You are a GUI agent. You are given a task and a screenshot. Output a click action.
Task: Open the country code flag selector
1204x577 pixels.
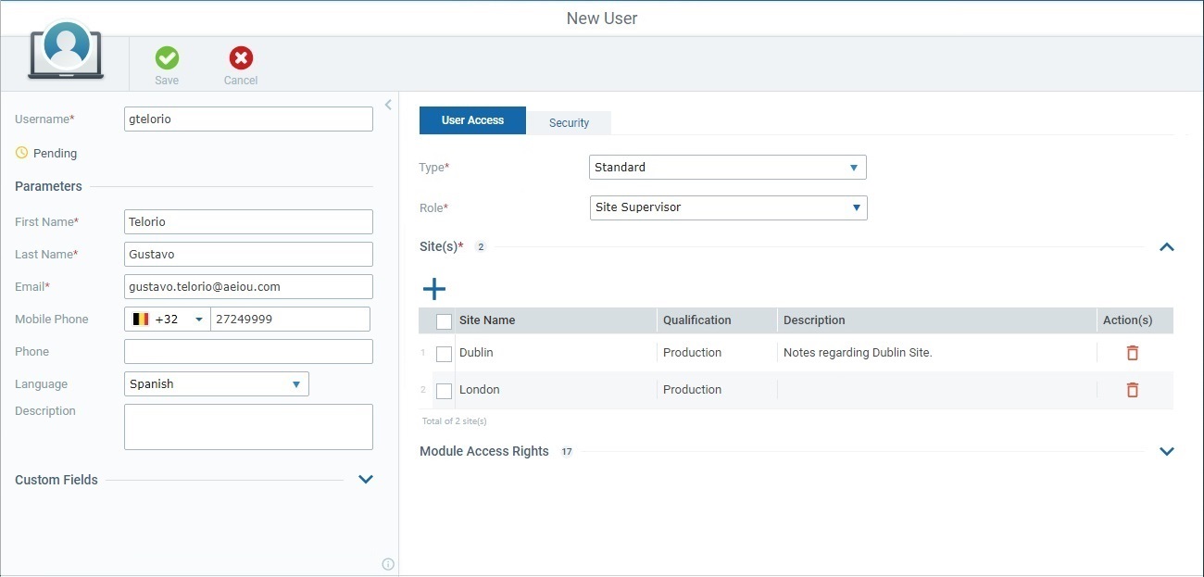pos(168,319)
